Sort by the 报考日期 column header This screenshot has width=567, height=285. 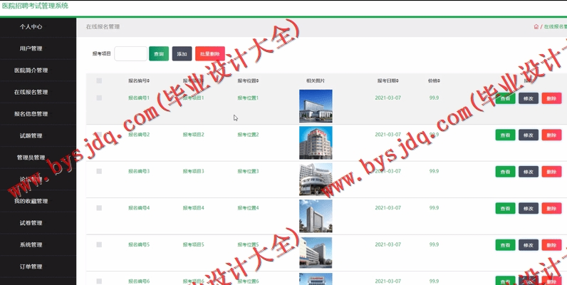388,81
